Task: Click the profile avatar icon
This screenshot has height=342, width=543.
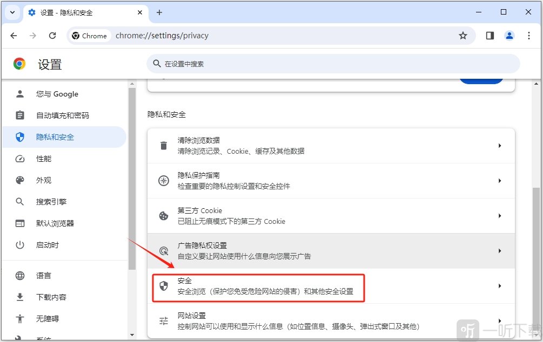Action: click(x=509, y=36)
